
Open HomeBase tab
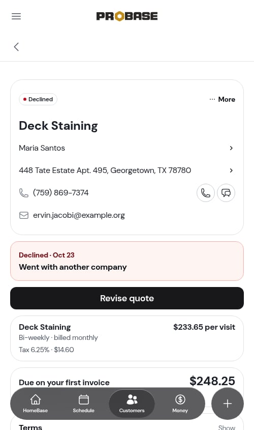click(x=36, y=404)
